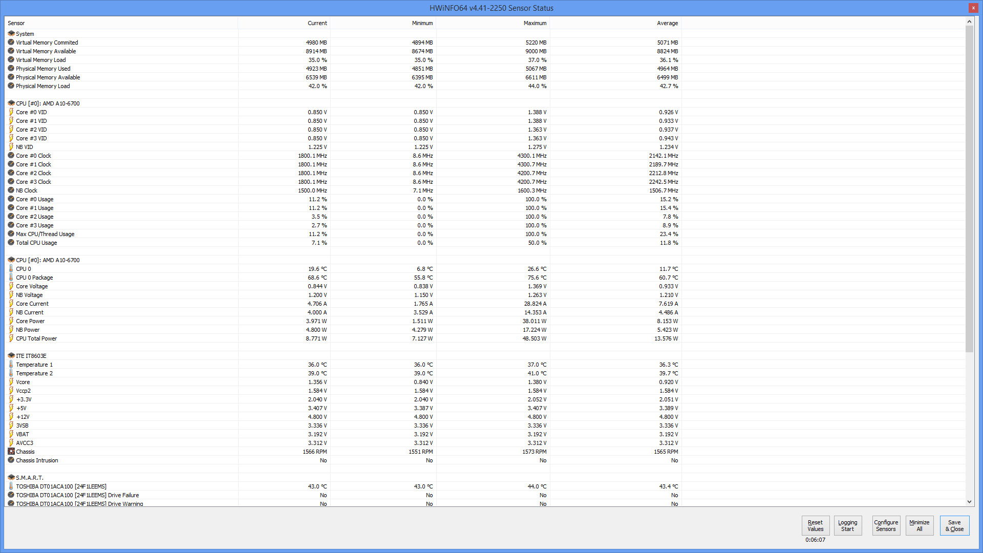Screen dimensions: 983x553
Task: Click the ITE IT8603E group icon
Action: [11, 356]
